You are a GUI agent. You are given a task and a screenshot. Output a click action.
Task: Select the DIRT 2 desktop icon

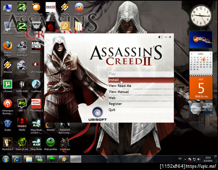tap(22, 105)
